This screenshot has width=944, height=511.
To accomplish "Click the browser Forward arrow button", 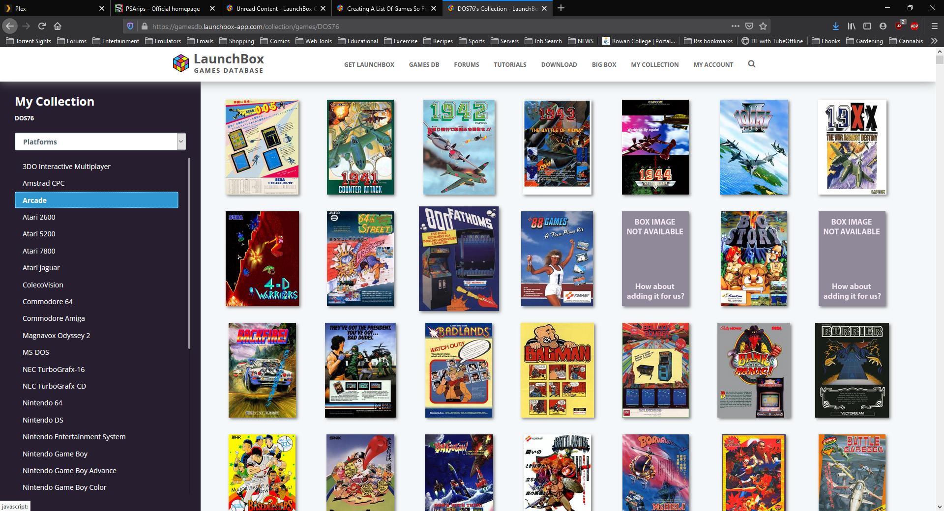I will (26, 26).
